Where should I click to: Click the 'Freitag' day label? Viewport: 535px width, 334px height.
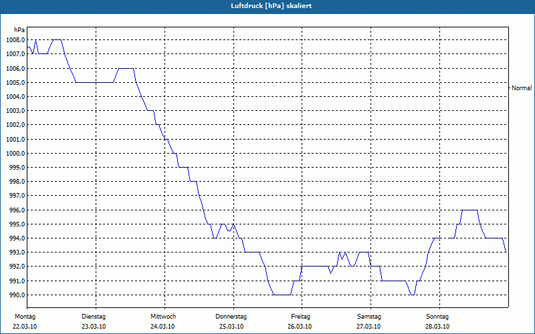[300, 317]
